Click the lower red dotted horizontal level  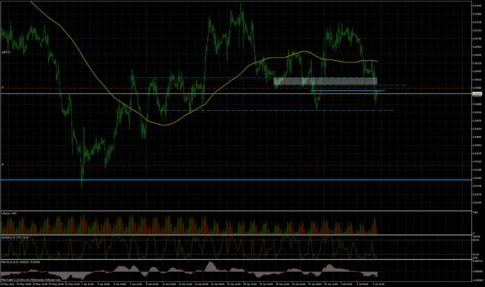coord(208,166)
